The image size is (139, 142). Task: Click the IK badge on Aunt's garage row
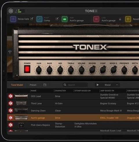coord(11,118)
